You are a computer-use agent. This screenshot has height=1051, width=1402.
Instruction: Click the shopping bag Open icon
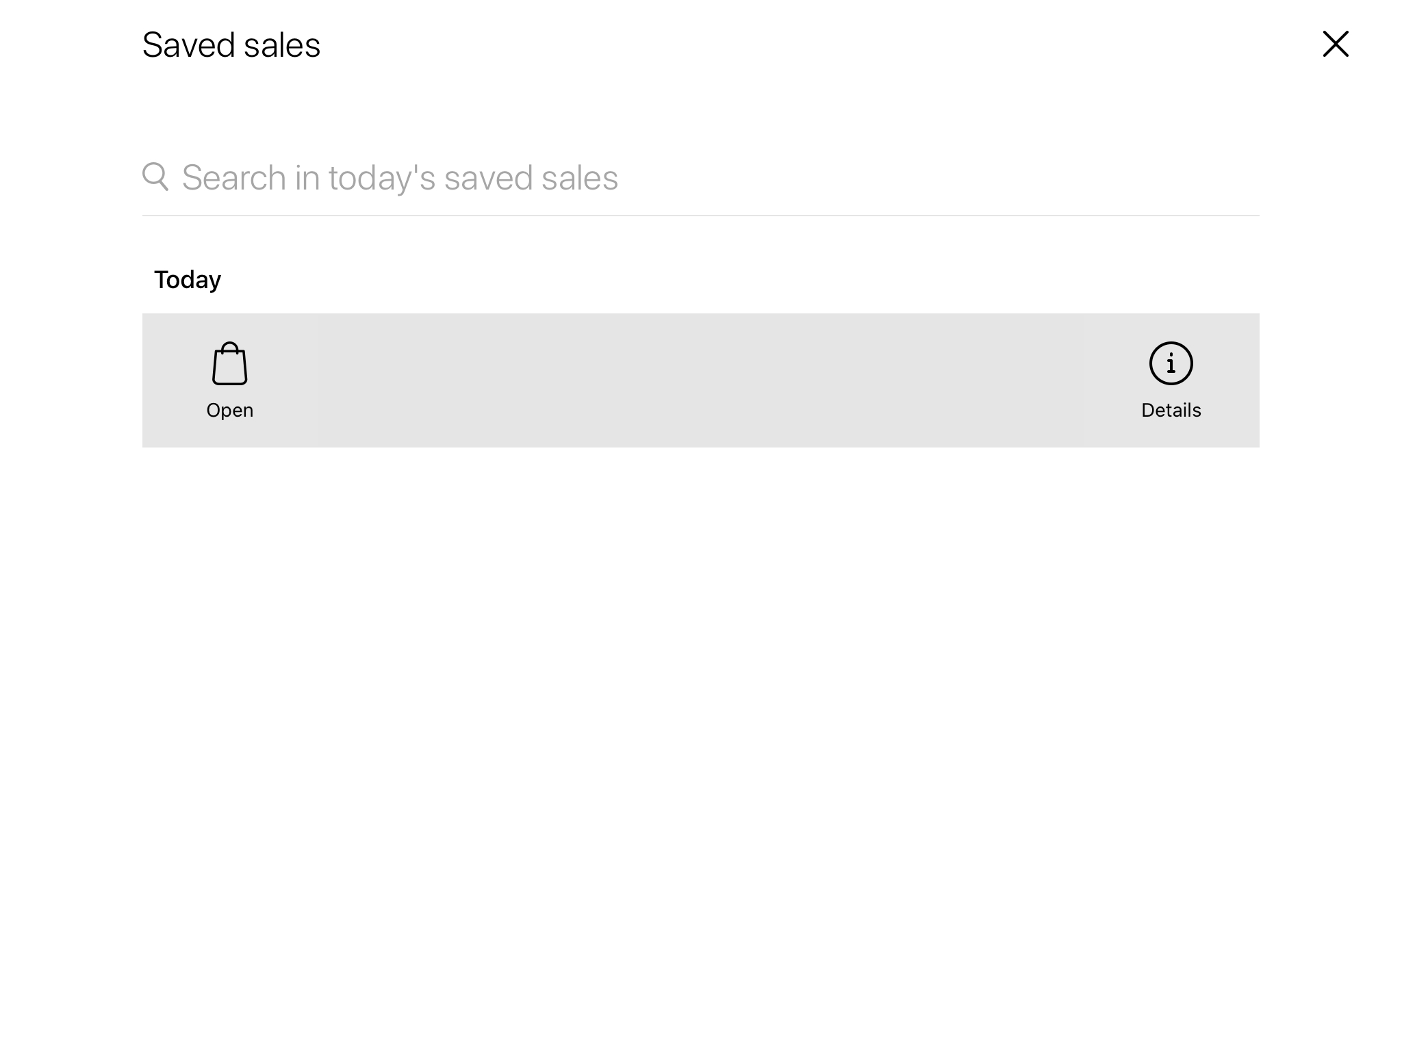click(x=229, y=364)
